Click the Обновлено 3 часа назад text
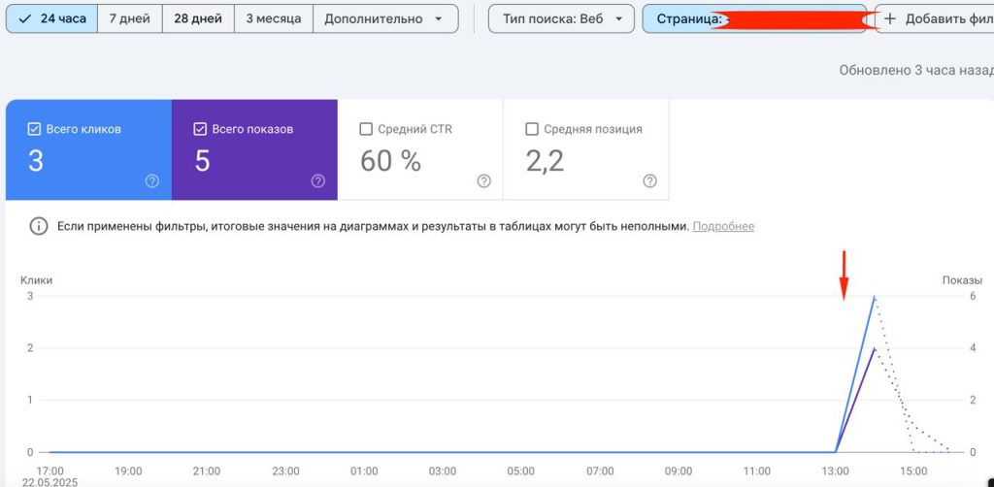Viewport: 994px width, 487px height. (x=916, y=70)
